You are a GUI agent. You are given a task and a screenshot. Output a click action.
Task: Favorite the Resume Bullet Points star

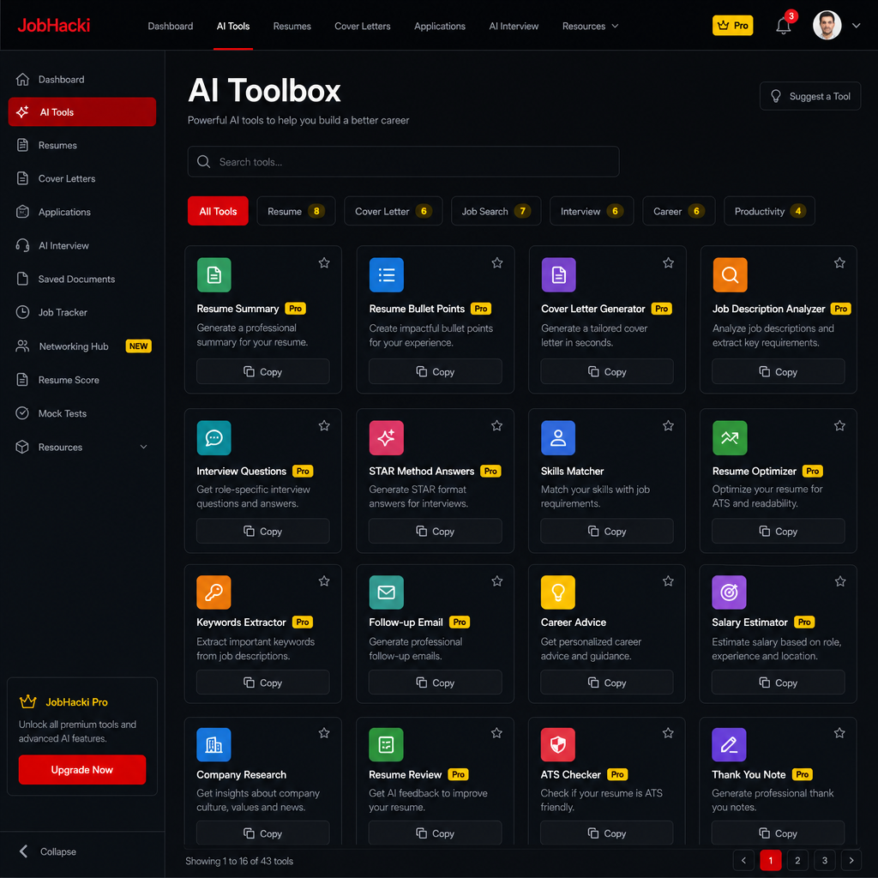496,262
